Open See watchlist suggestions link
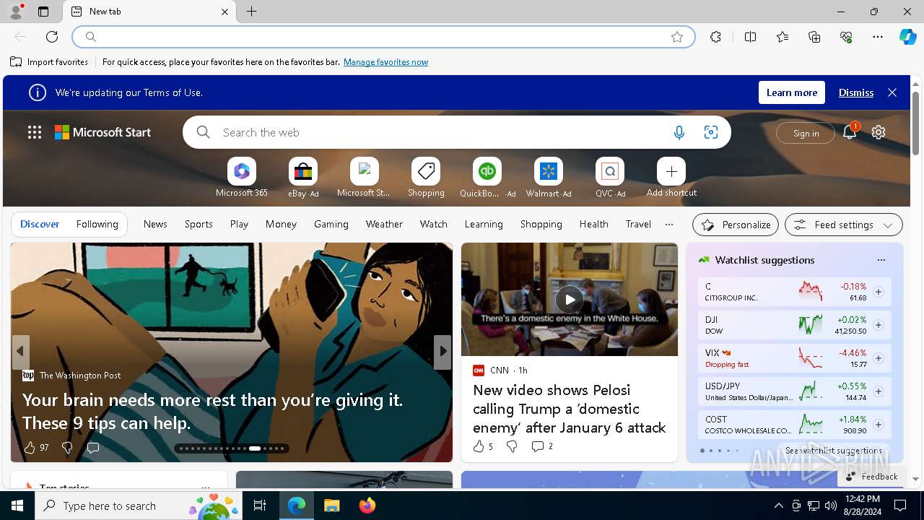 834,451
